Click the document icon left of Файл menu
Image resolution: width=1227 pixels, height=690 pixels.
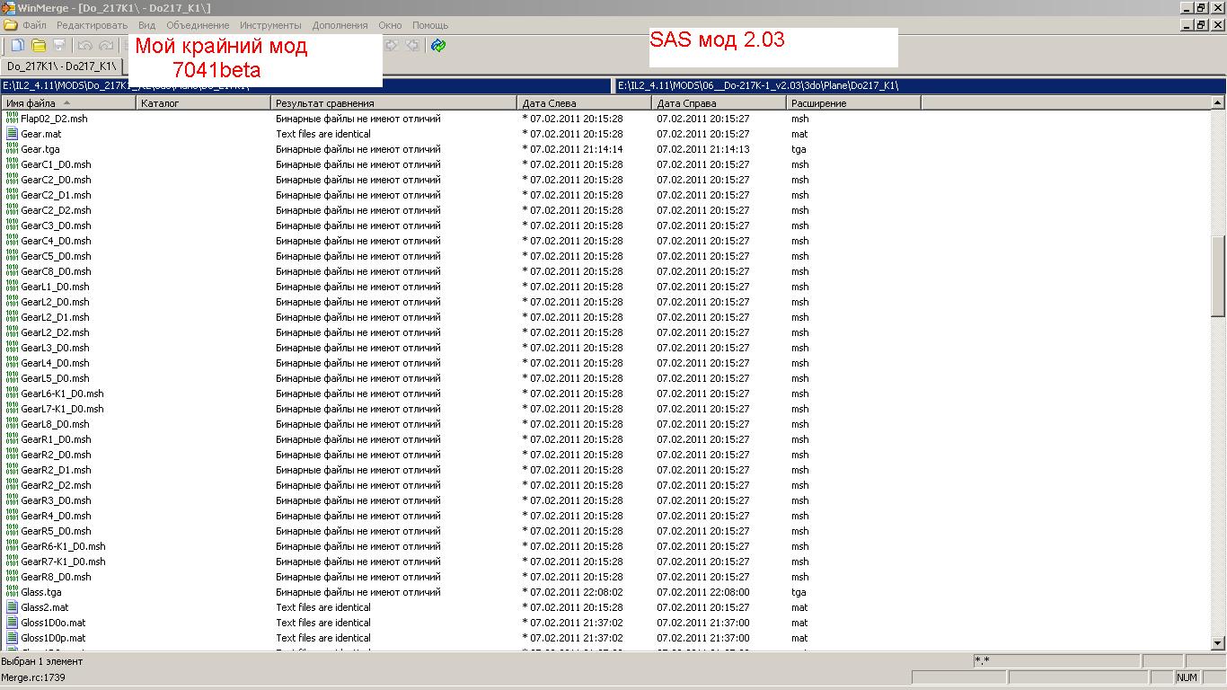pyautogui.click(x=10, y=25)
